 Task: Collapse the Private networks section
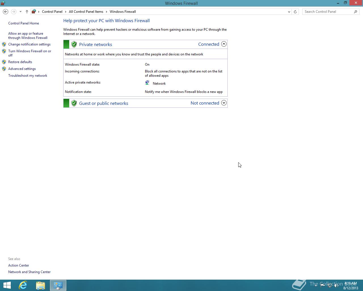coord(224,44)
